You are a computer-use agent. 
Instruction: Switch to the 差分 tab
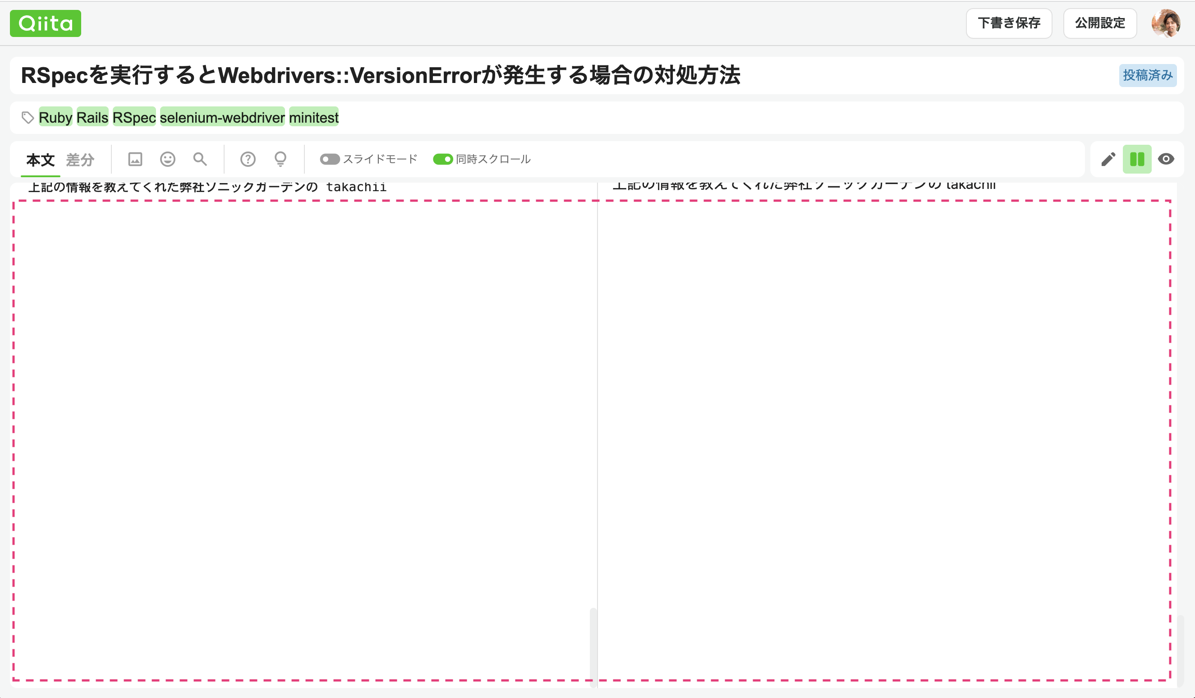tap(81, 160)
